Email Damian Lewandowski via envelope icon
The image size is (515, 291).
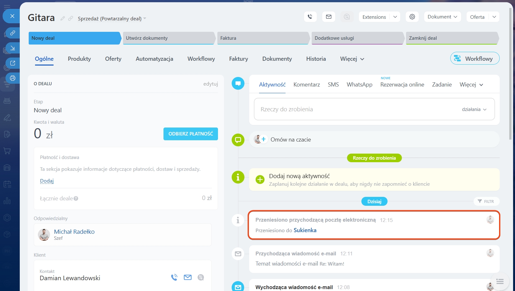click(188, 277)
